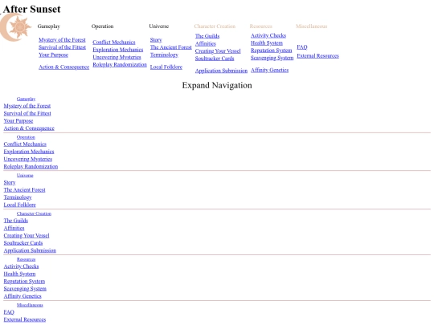Select Exploration Mechanics in the expanded list

[x=29, y=152]
